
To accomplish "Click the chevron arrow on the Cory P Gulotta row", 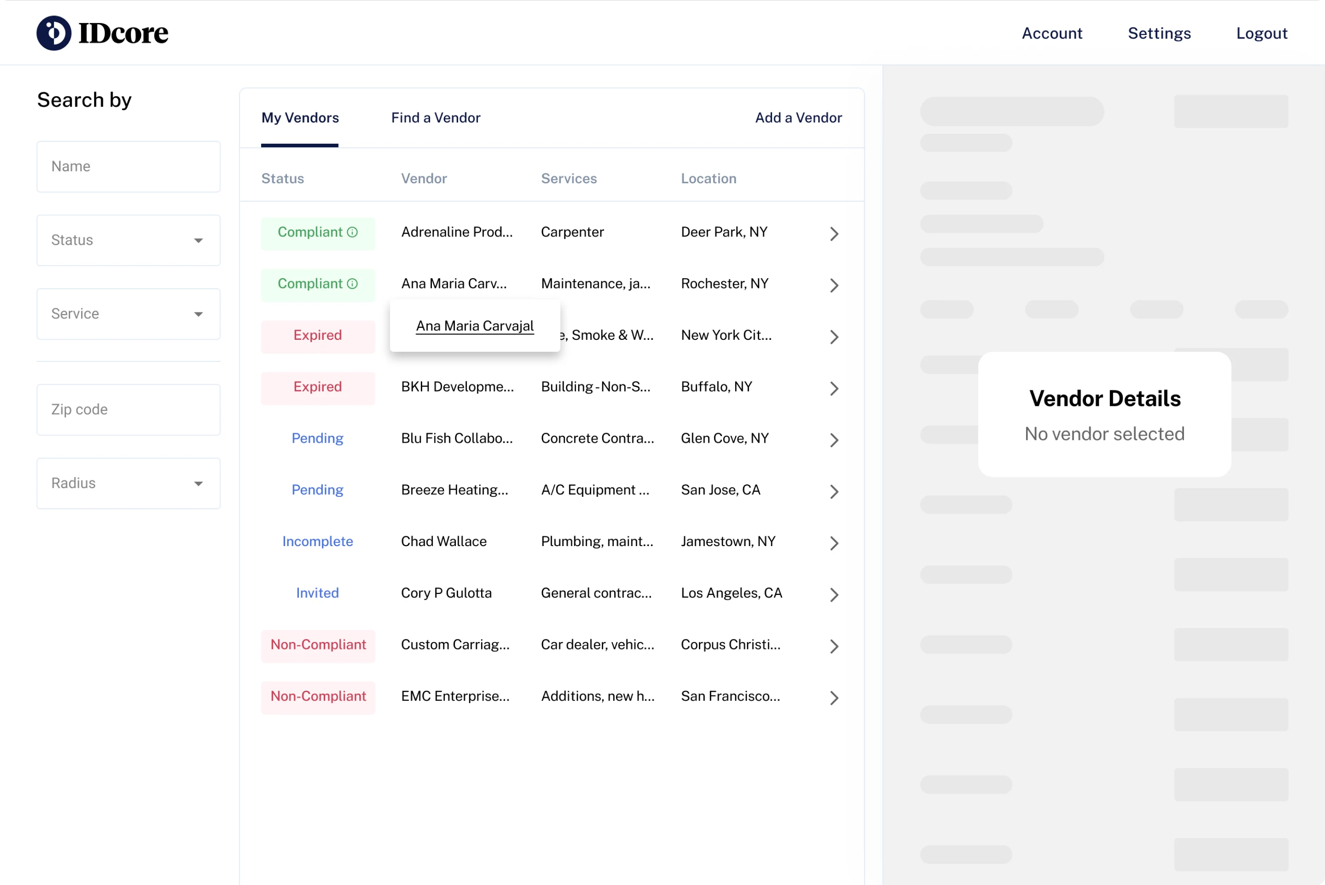I will pos(834,594).
